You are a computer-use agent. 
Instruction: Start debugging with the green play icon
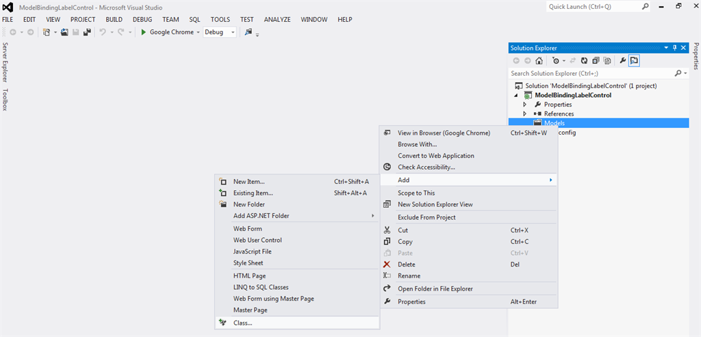pos(143,32)
